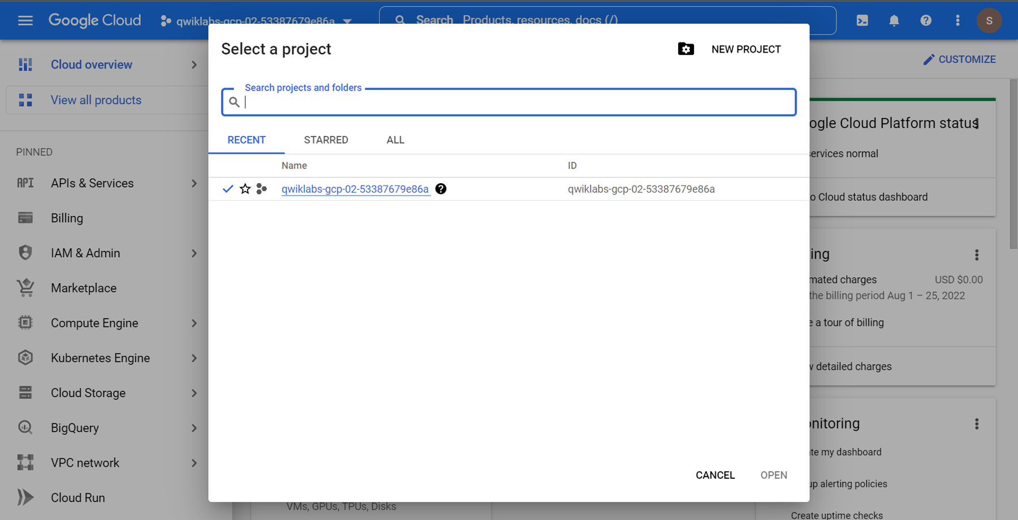Expand the Cloud Storage submenu arrow
The width and height of the screenshot is (1018, 520).
[x=194, y=393]
